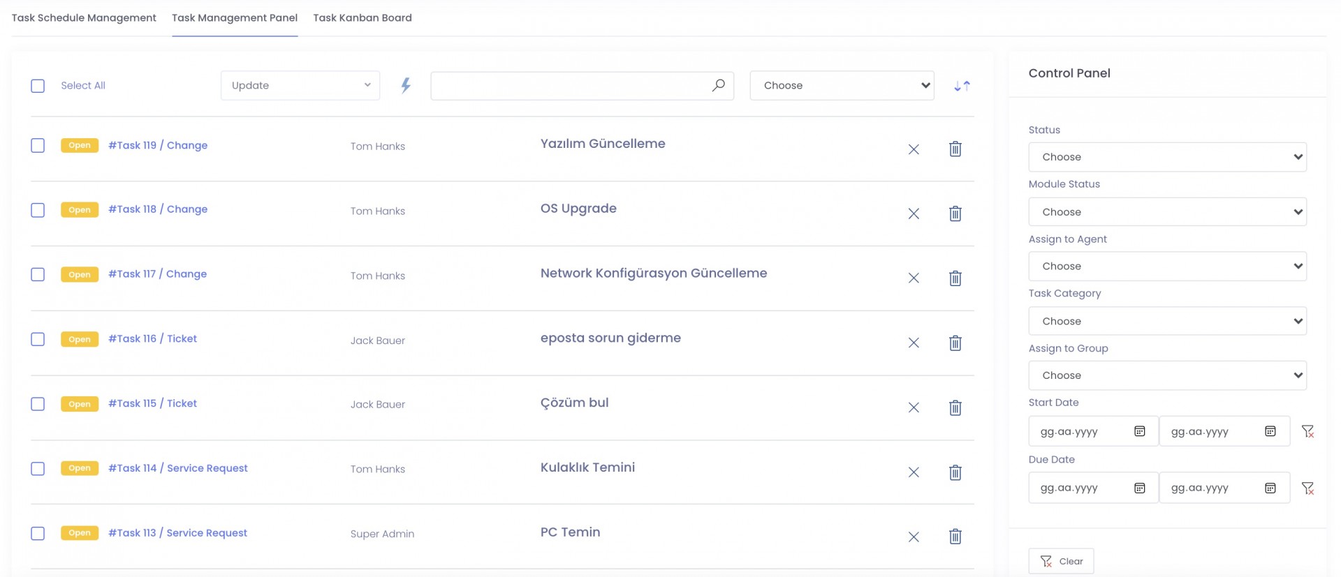This screenshot has width=1341, height=577.
Task: Clear the Start Date filter icon
Action: [x=1307, y=432]
